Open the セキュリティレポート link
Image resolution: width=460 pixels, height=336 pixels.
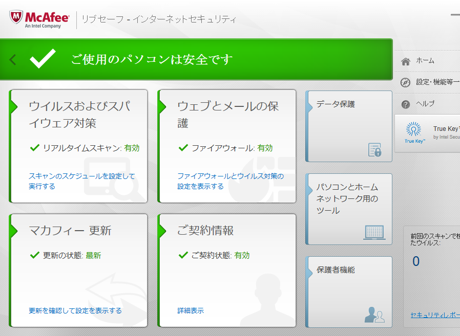pos(435,315)
